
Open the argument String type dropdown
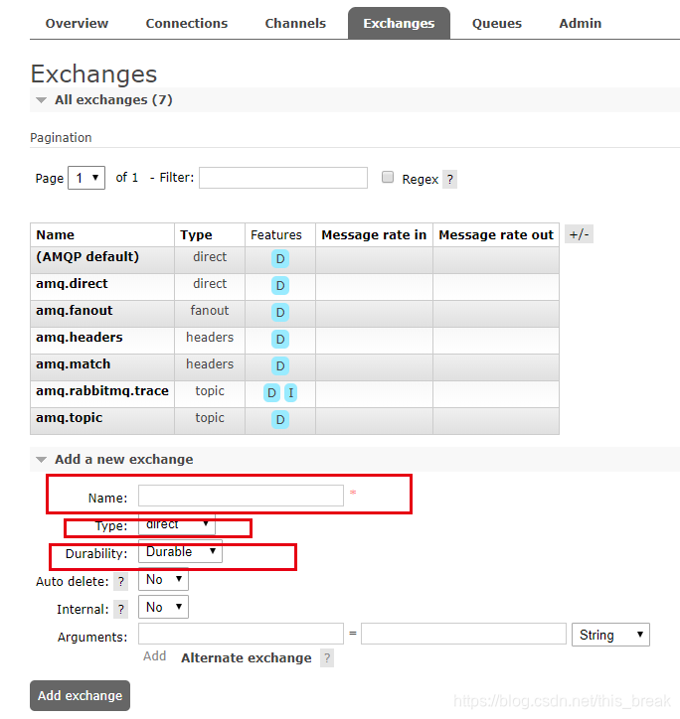610,635
